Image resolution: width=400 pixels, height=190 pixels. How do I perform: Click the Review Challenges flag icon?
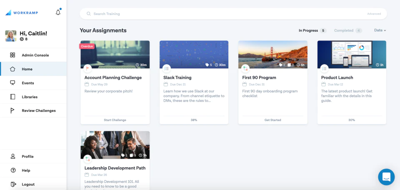[12, 111]
